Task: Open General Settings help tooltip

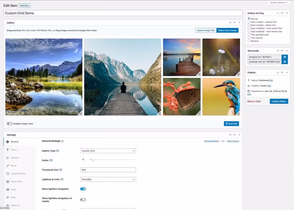Action: pos(62,141)
